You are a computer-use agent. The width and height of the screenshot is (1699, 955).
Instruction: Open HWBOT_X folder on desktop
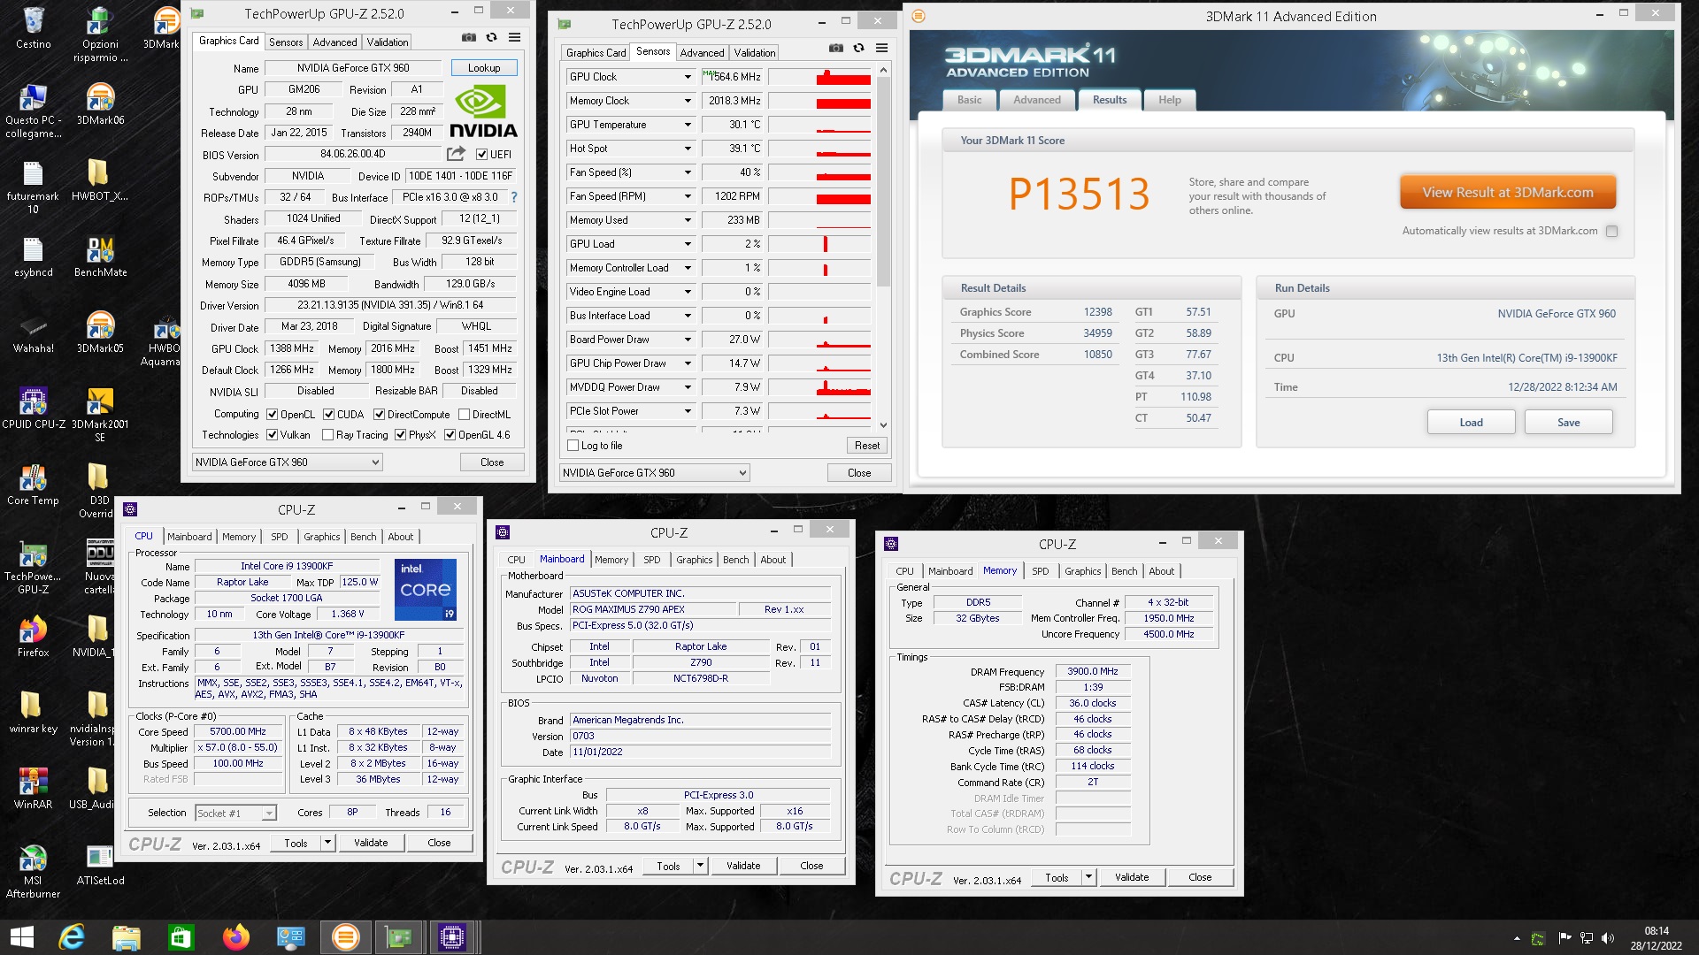tap(100, 180)
